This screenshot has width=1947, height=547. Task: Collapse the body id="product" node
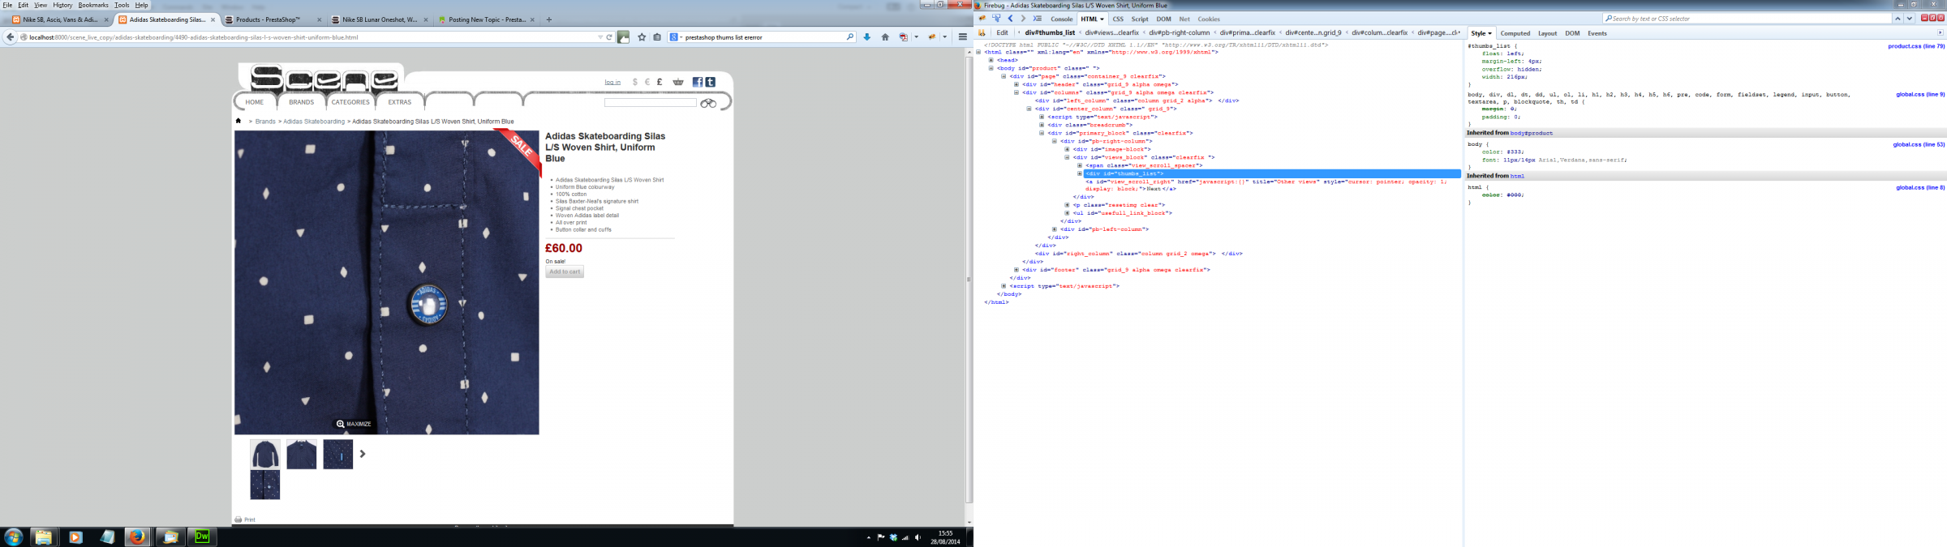[991, 68]
